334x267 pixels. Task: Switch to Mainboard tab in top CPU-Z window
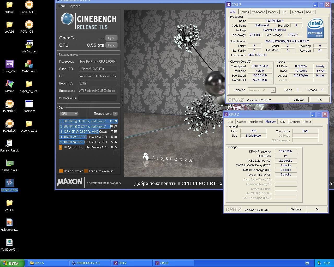[258, 12]
